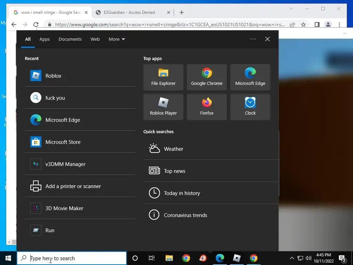Open Microsoft Edge in the Recent list
Viewport: 353px width, 265px height.
(80, 120)
